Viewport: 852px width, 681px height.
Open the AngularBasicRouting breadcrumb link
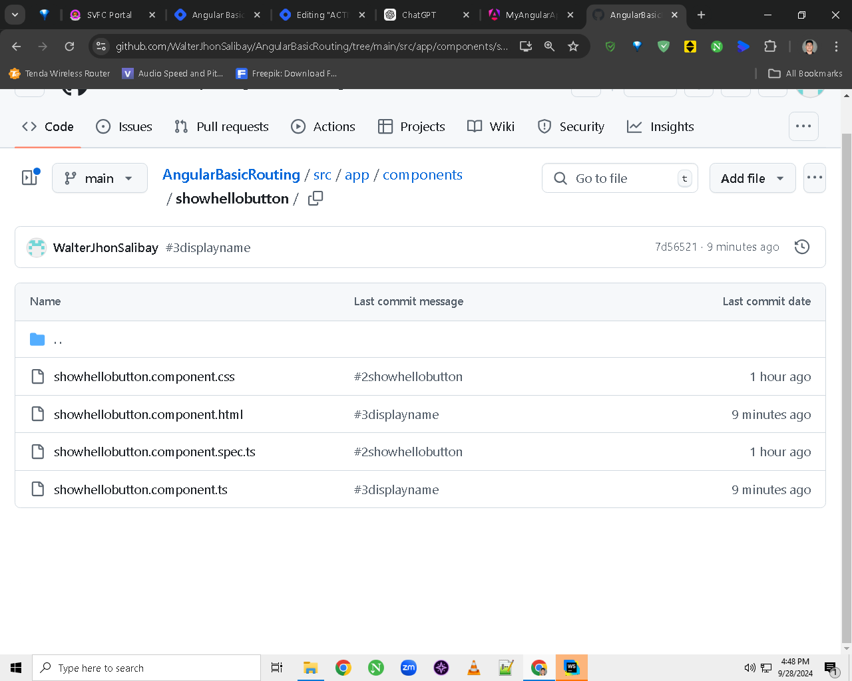(x=231, y=174)
